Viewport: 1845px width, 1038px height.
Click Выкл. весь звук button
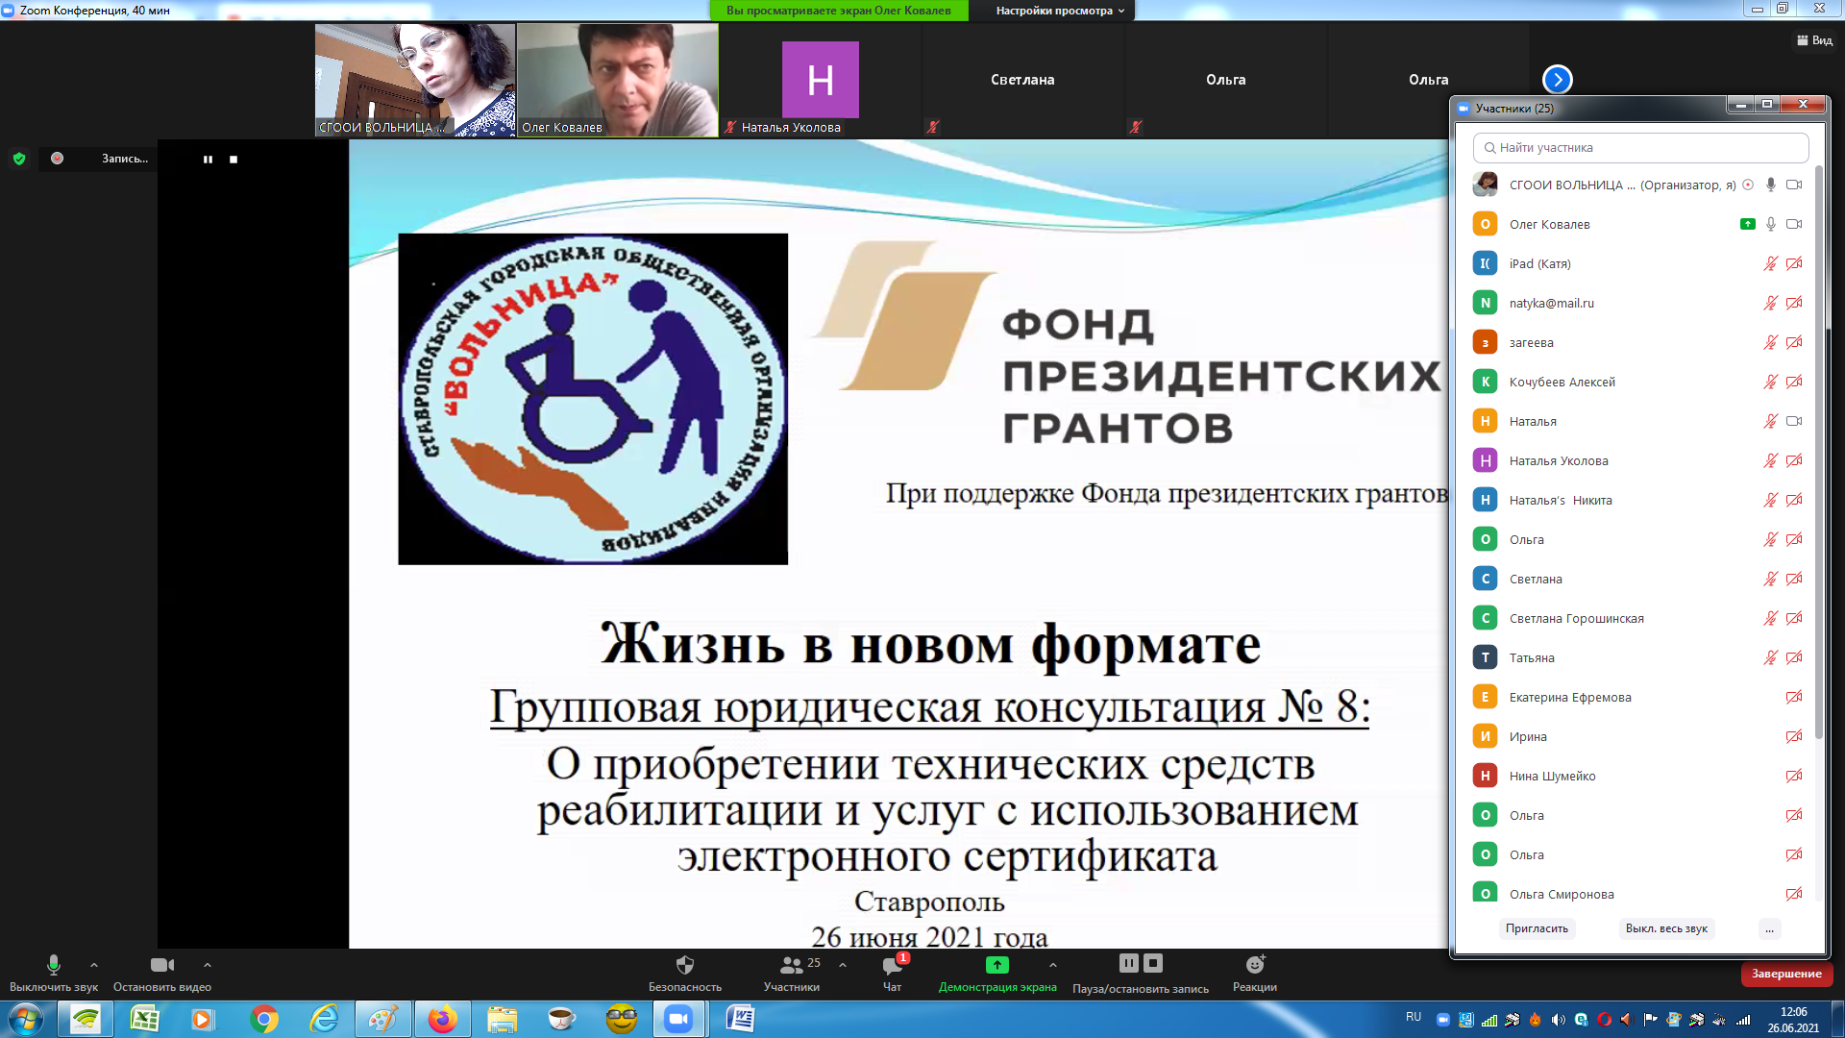(x=1665, y=928)
